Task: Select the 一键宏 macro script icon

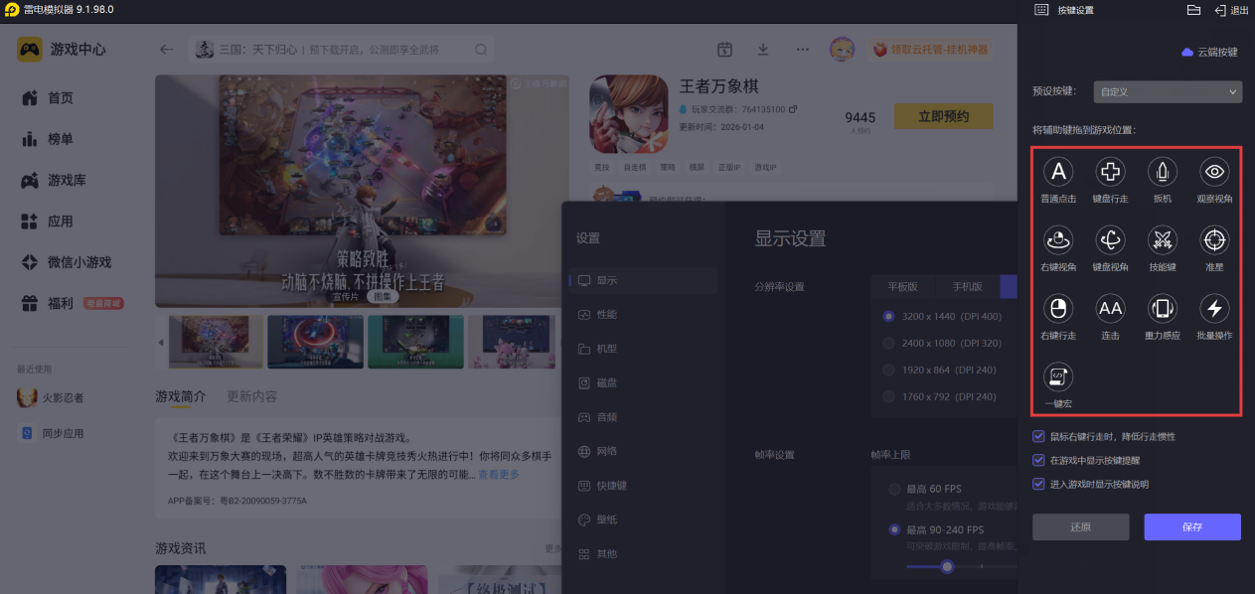Action: click(x=1058, y=376)
